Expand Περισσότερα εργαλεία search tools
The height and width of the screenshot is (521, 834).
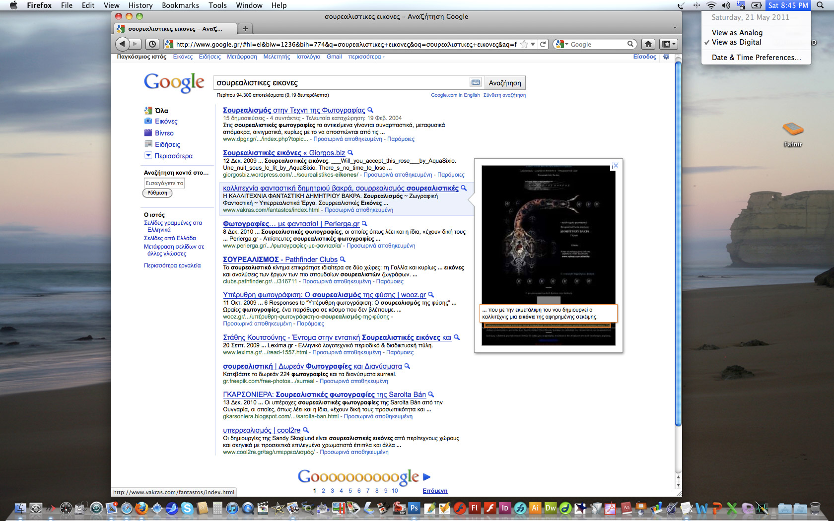[172, 265]
